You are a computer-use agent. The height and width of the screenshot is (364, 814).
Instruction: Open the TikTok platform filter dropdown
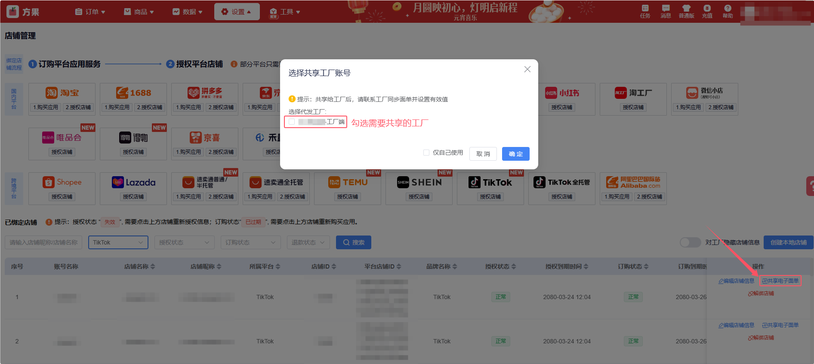click(x=118, y=242)
